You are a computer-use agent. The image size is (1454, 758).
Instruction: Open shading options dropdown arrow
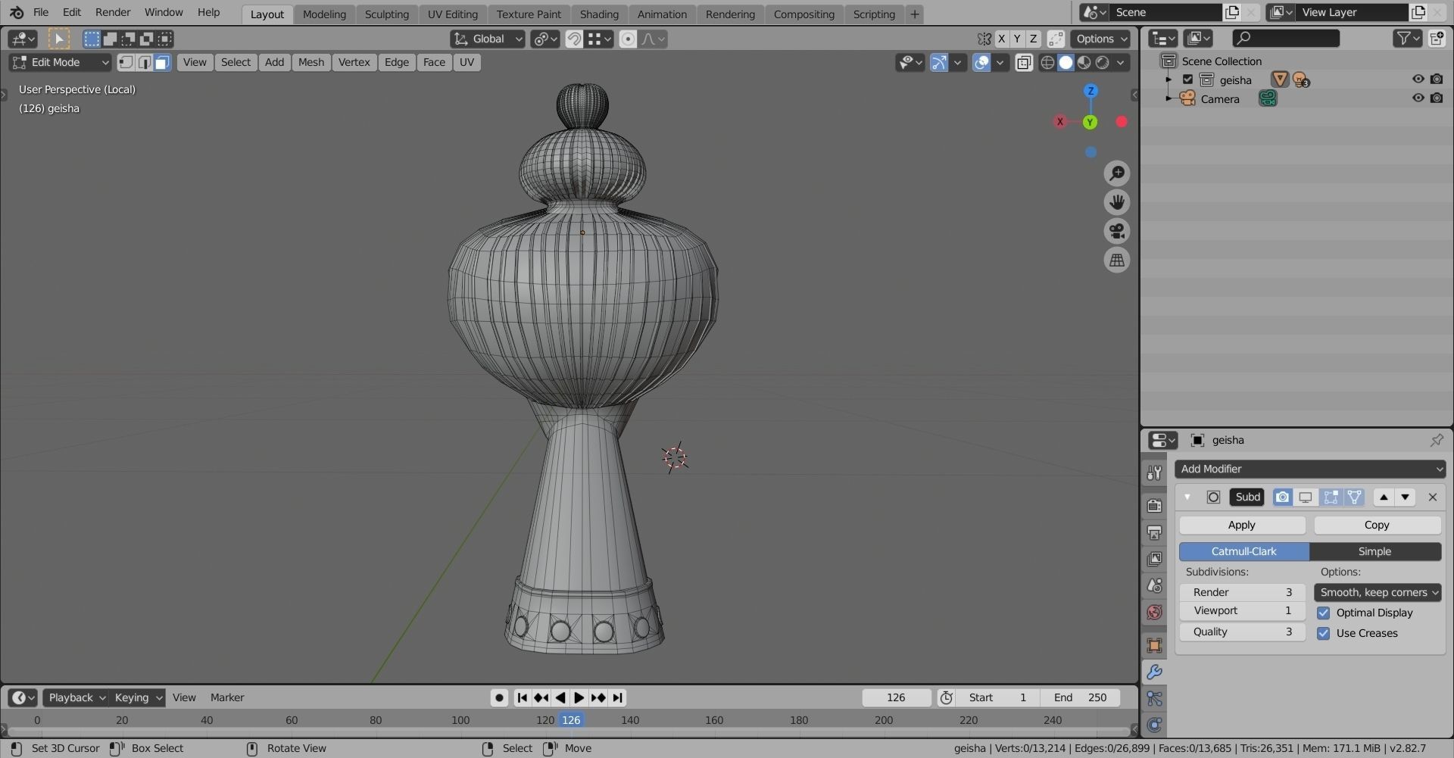[x=1120, y=62]
